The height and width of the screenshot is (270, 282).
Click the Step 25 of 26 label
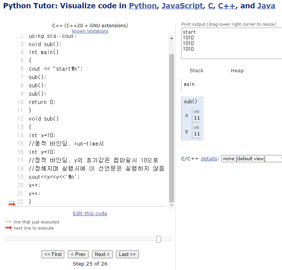(x=90, y=264)
